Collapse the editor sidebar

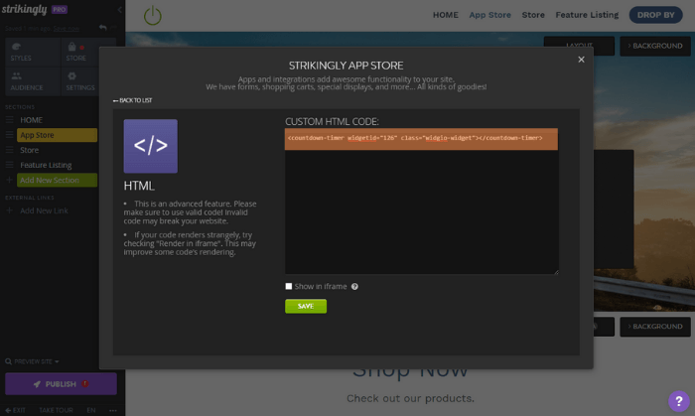click(120, 9)
